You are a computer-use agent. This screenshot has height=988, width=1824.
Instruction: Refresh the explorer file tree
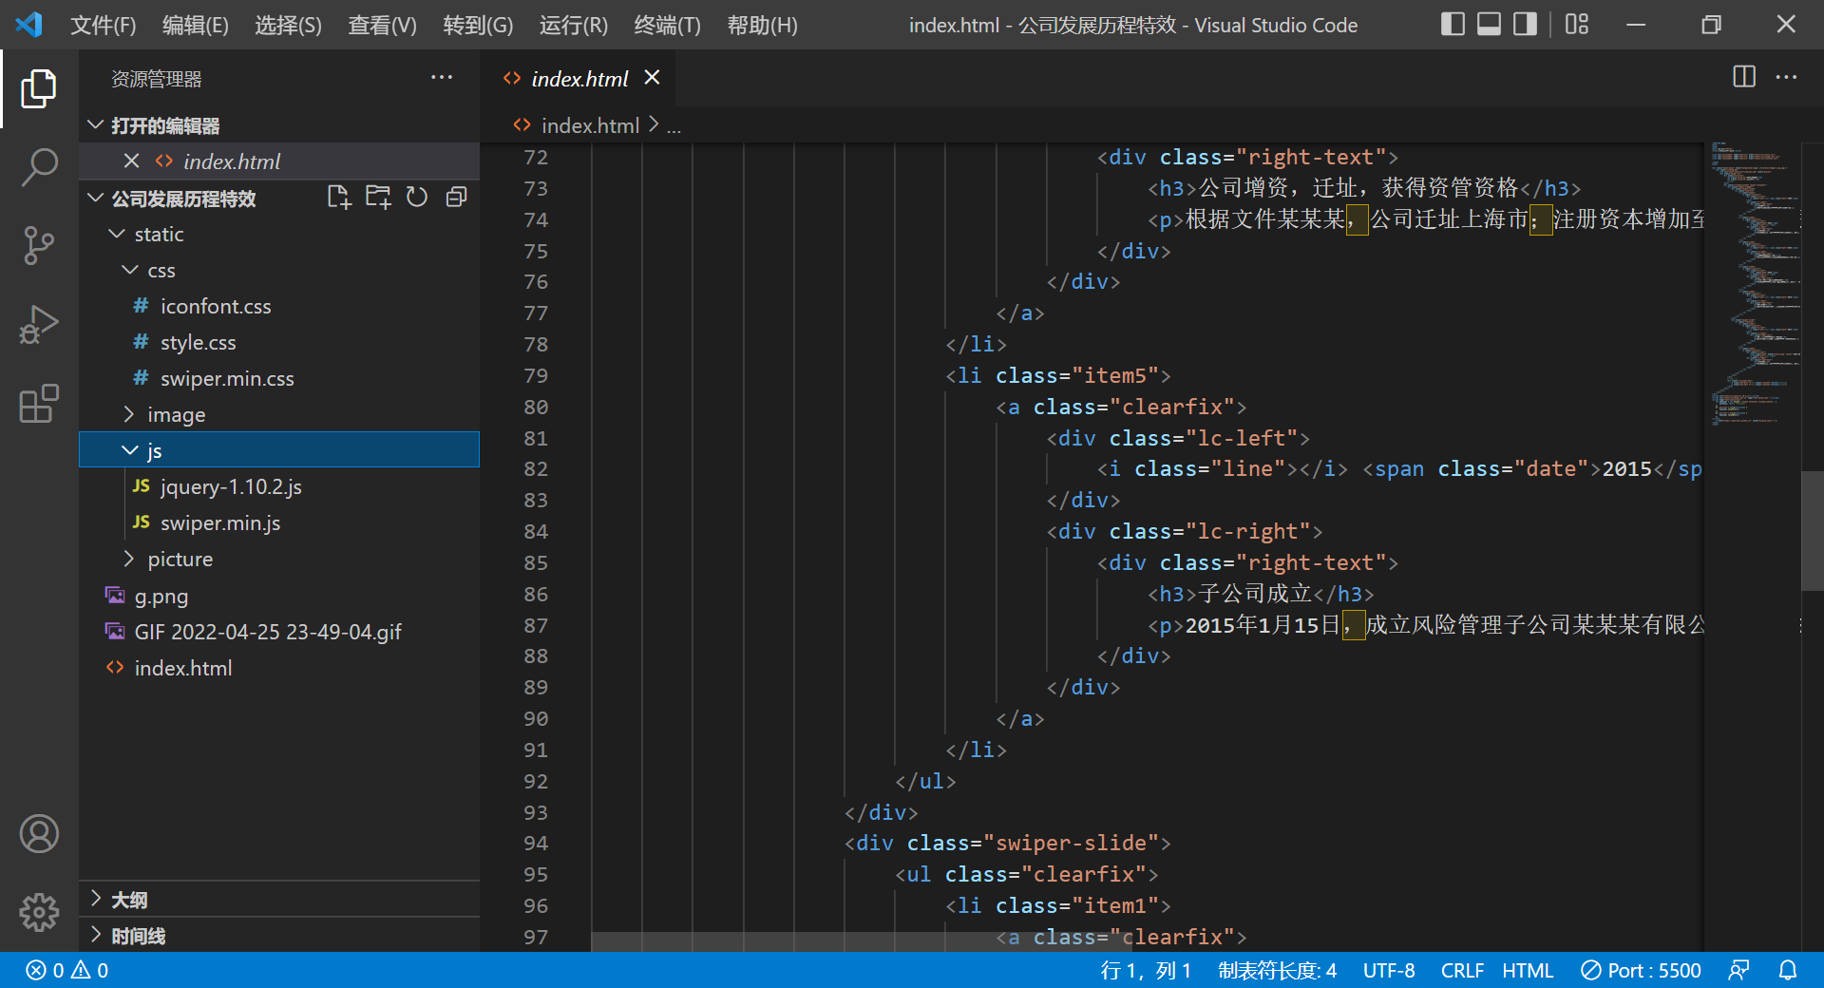coord(417,198)
